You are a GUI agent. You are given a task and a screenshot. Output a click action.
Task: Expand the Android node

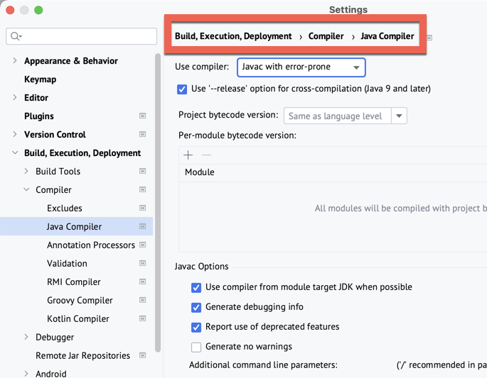tap(26, 374)
